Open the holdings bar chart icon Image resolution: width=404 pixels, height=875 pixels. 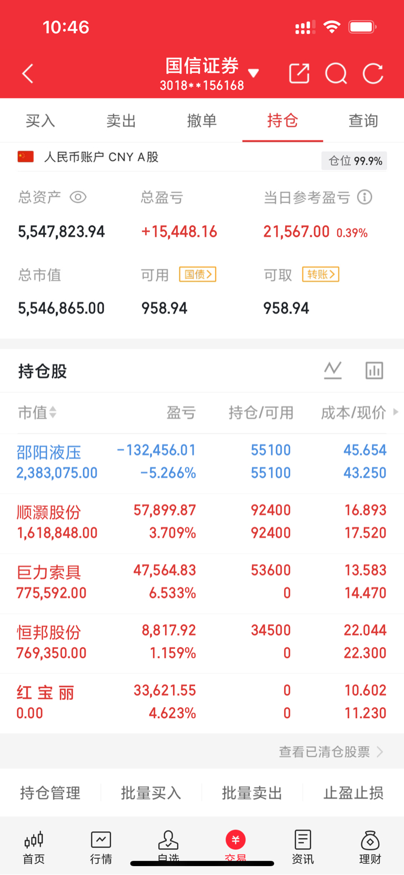tap(374, 370)
